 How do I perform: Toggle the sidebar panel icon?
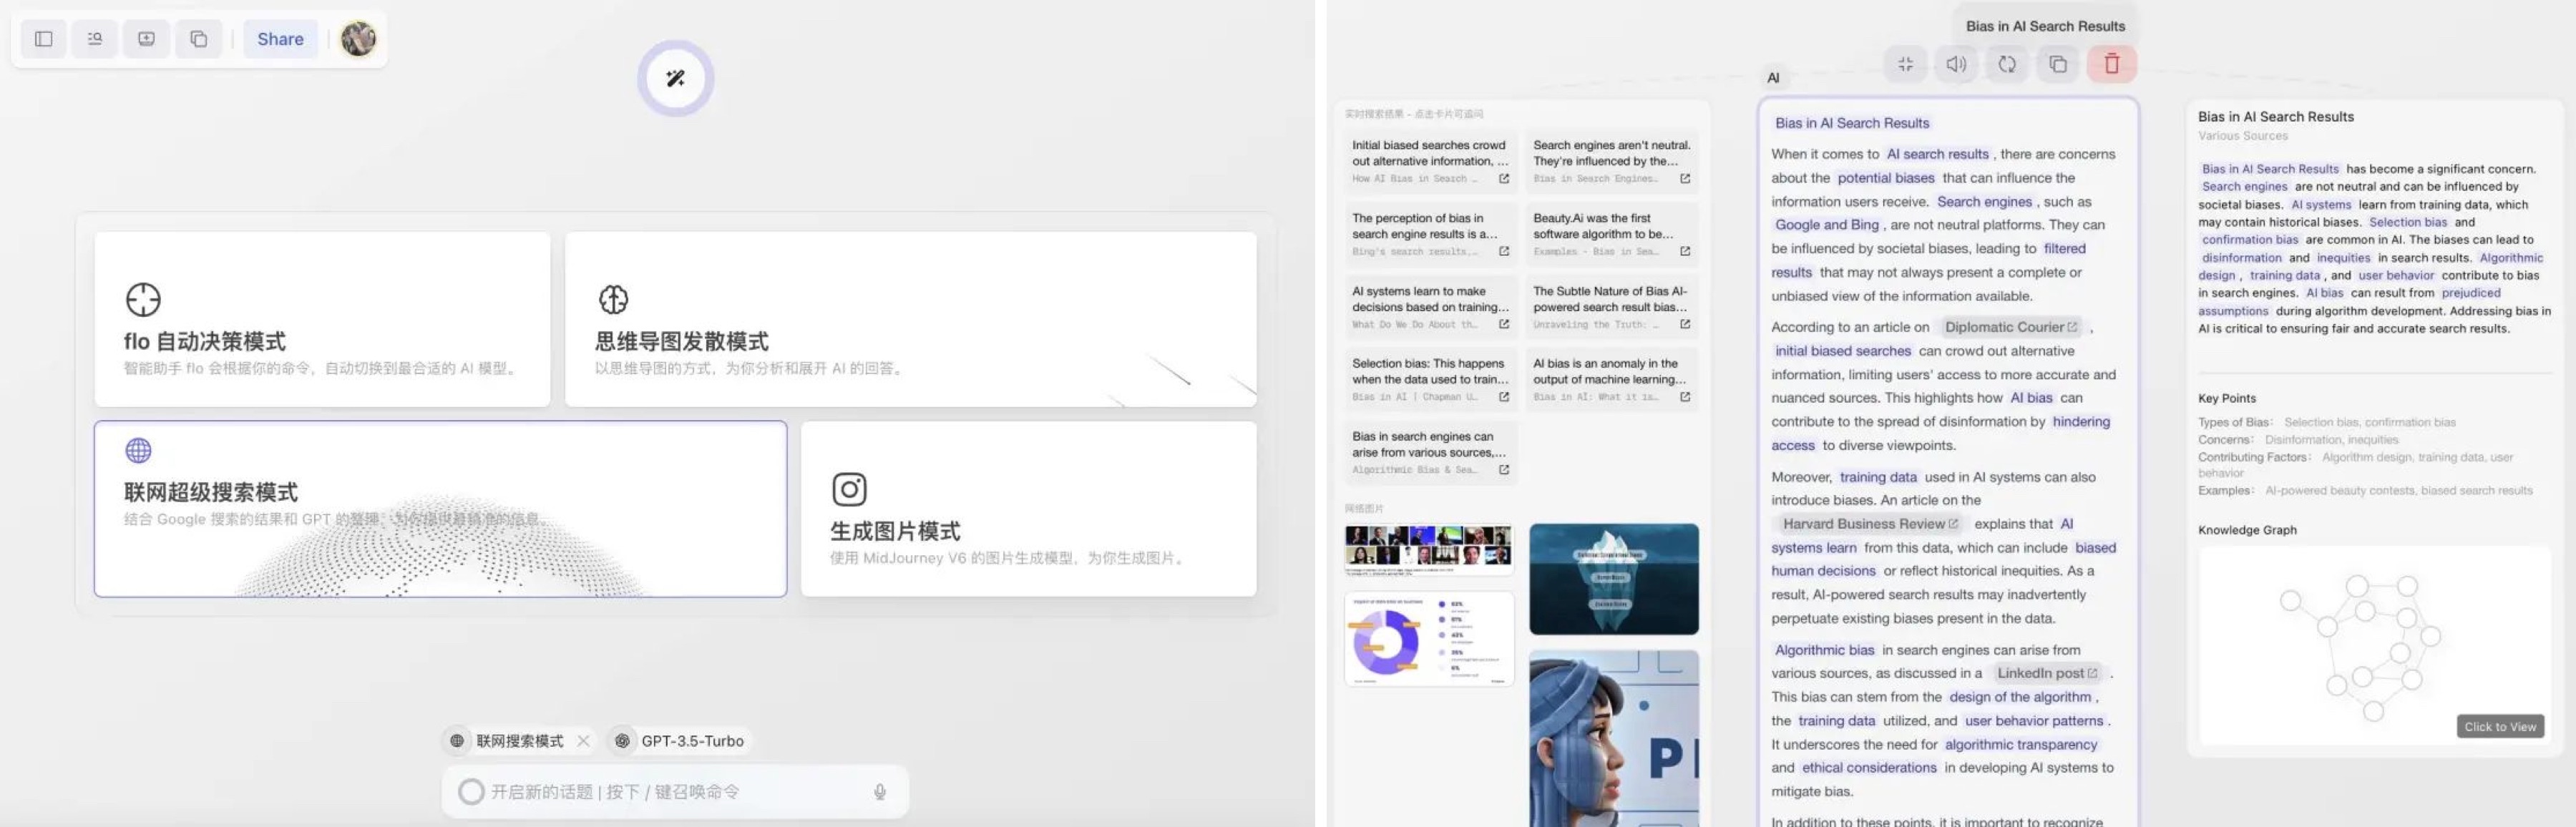[x=43, y=39]
